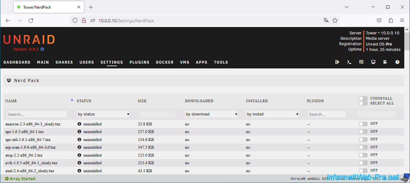Enable toggle for axel-2.4 package
This screenshot has width=410, height=183.
coord(363,171)
